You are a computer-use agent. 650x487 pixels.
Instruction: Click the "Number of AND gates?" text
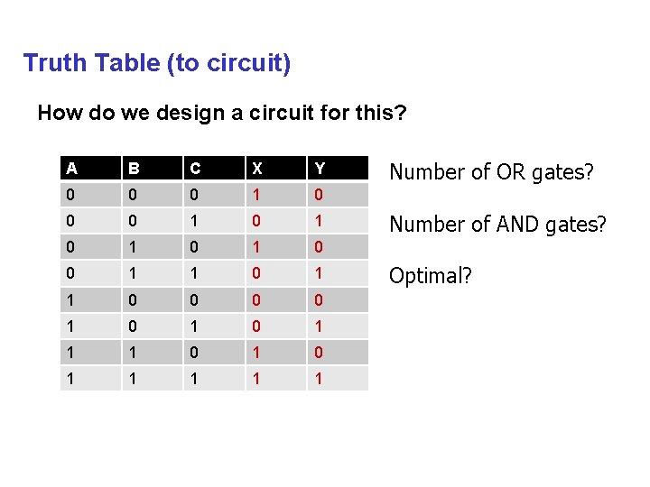coord(497,223)
